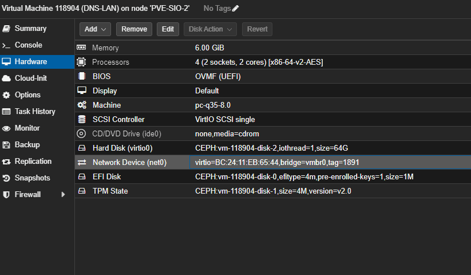Click the BIOS chip icon
Image resolution: width=471 pixels, height=275 pixels.
(x=81, y=76)
